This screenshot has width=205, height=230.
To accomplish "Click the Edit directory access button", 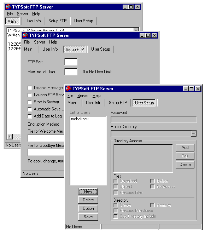I will [x=185, y=156].
